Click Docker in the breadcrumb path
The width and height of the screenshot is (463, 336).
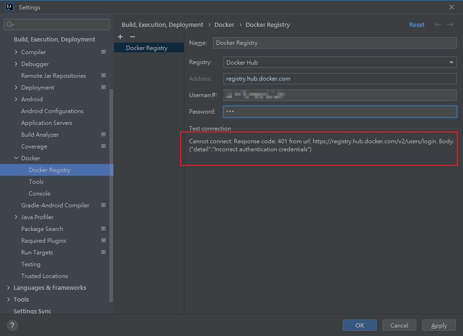224,25
